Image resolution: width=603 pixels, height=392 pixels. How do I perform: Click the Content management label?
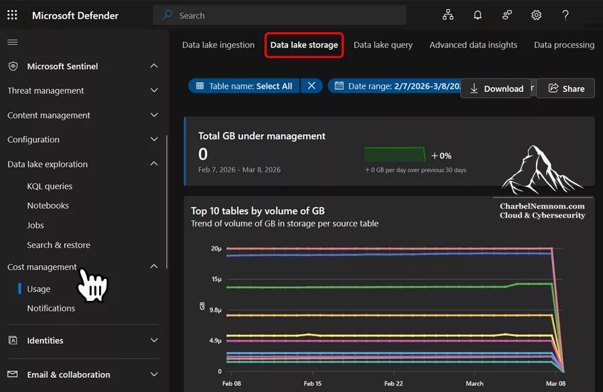click(x=48, y=115)
